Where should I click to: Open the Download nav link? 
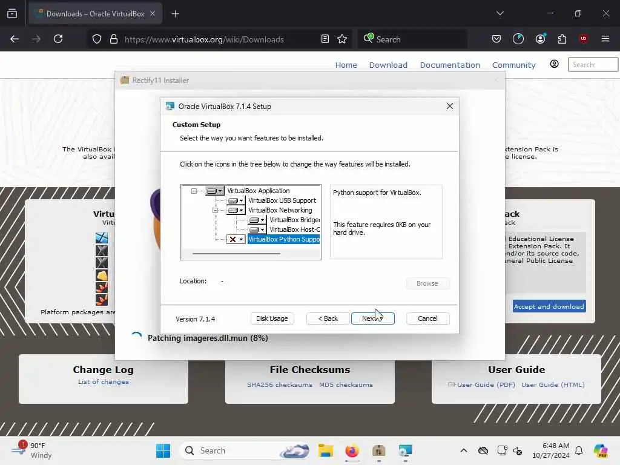click(x=388, y=65)
